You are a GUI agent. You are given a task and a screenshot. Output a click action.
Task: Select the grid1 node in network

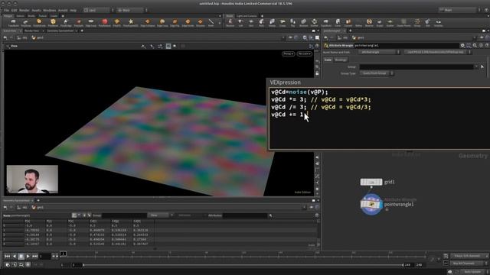pos(371,182)
